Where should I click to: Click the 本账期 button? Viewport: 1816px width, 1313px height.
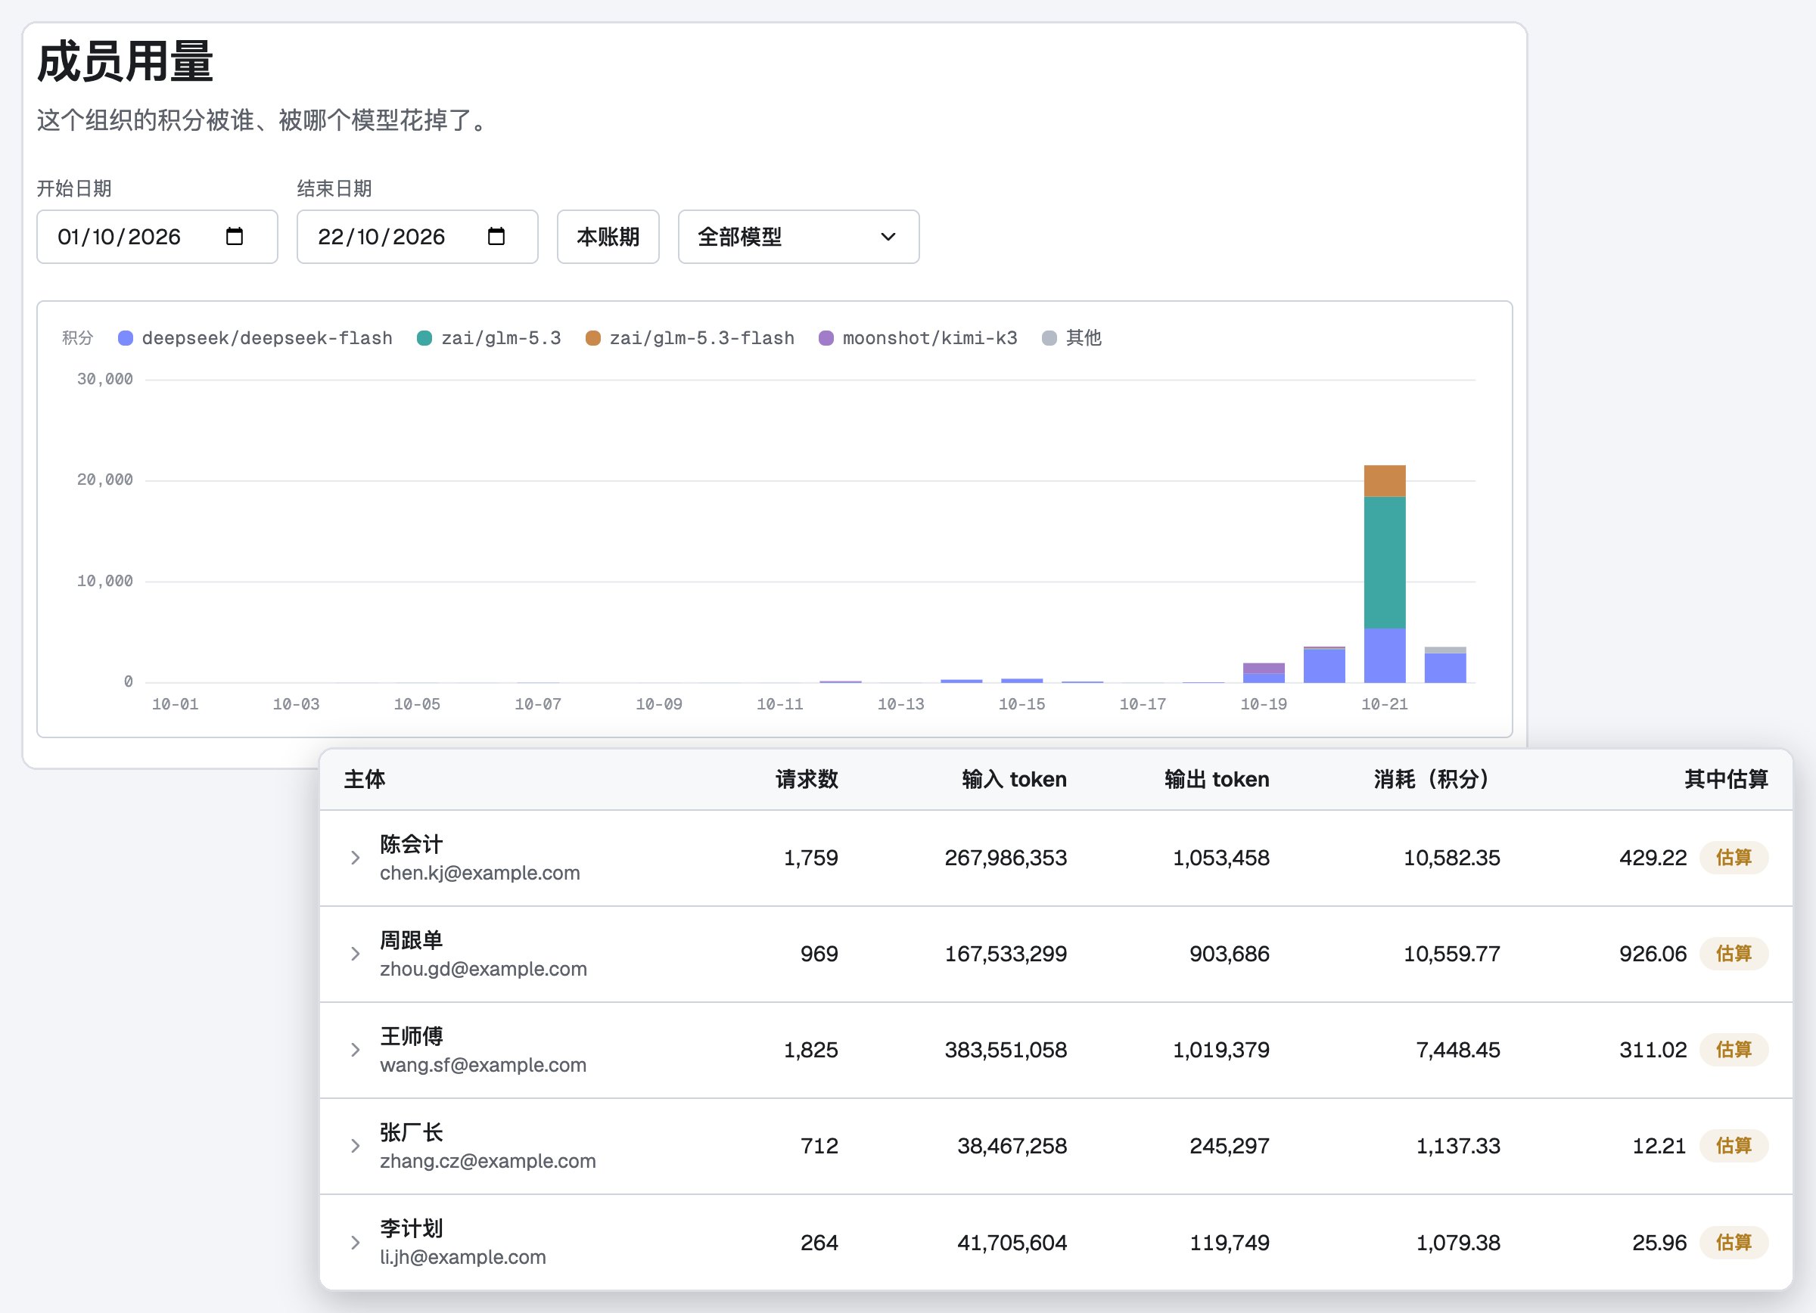pos(608,237)
